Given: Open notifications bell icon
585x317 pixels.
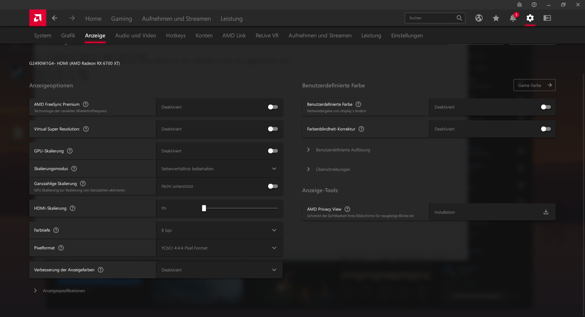Looking at the screenshot, I should (513, 18).
